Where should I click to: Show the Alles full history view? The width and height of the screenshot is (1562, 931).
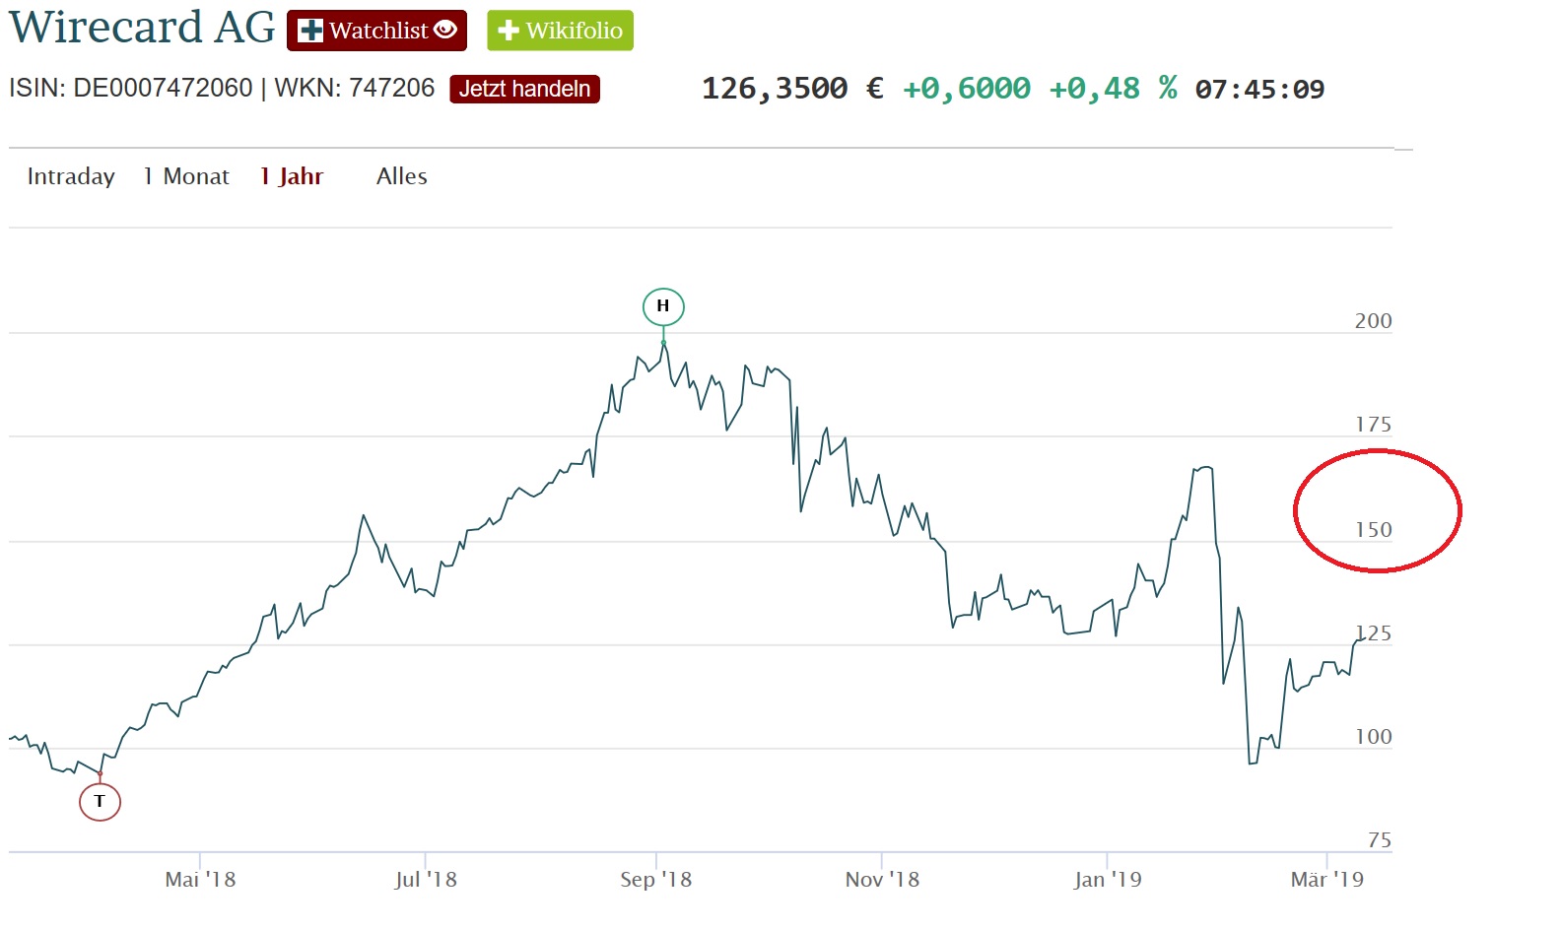point(401,176)
